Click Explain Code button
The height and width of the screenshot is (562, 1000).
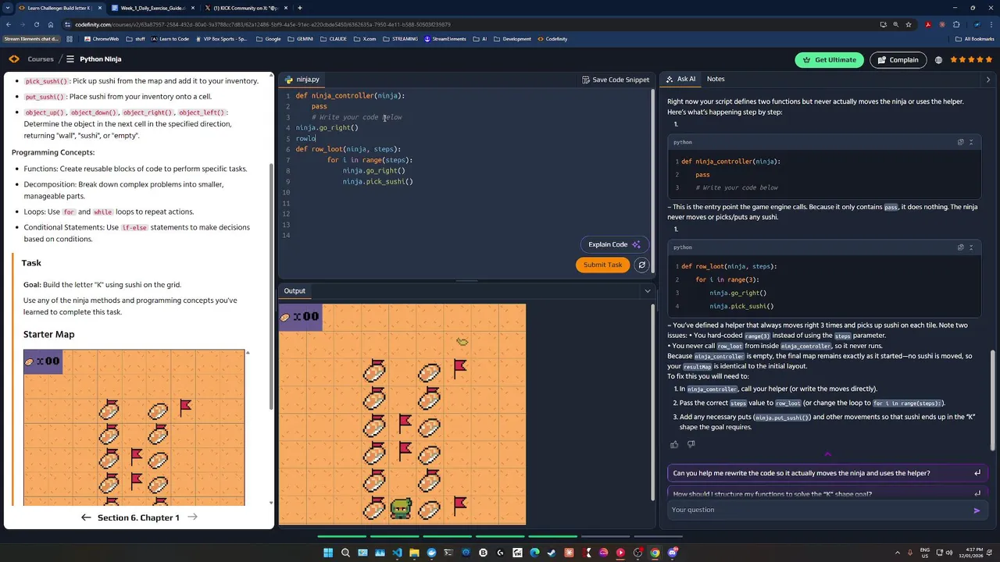click(x=615, y=244)
